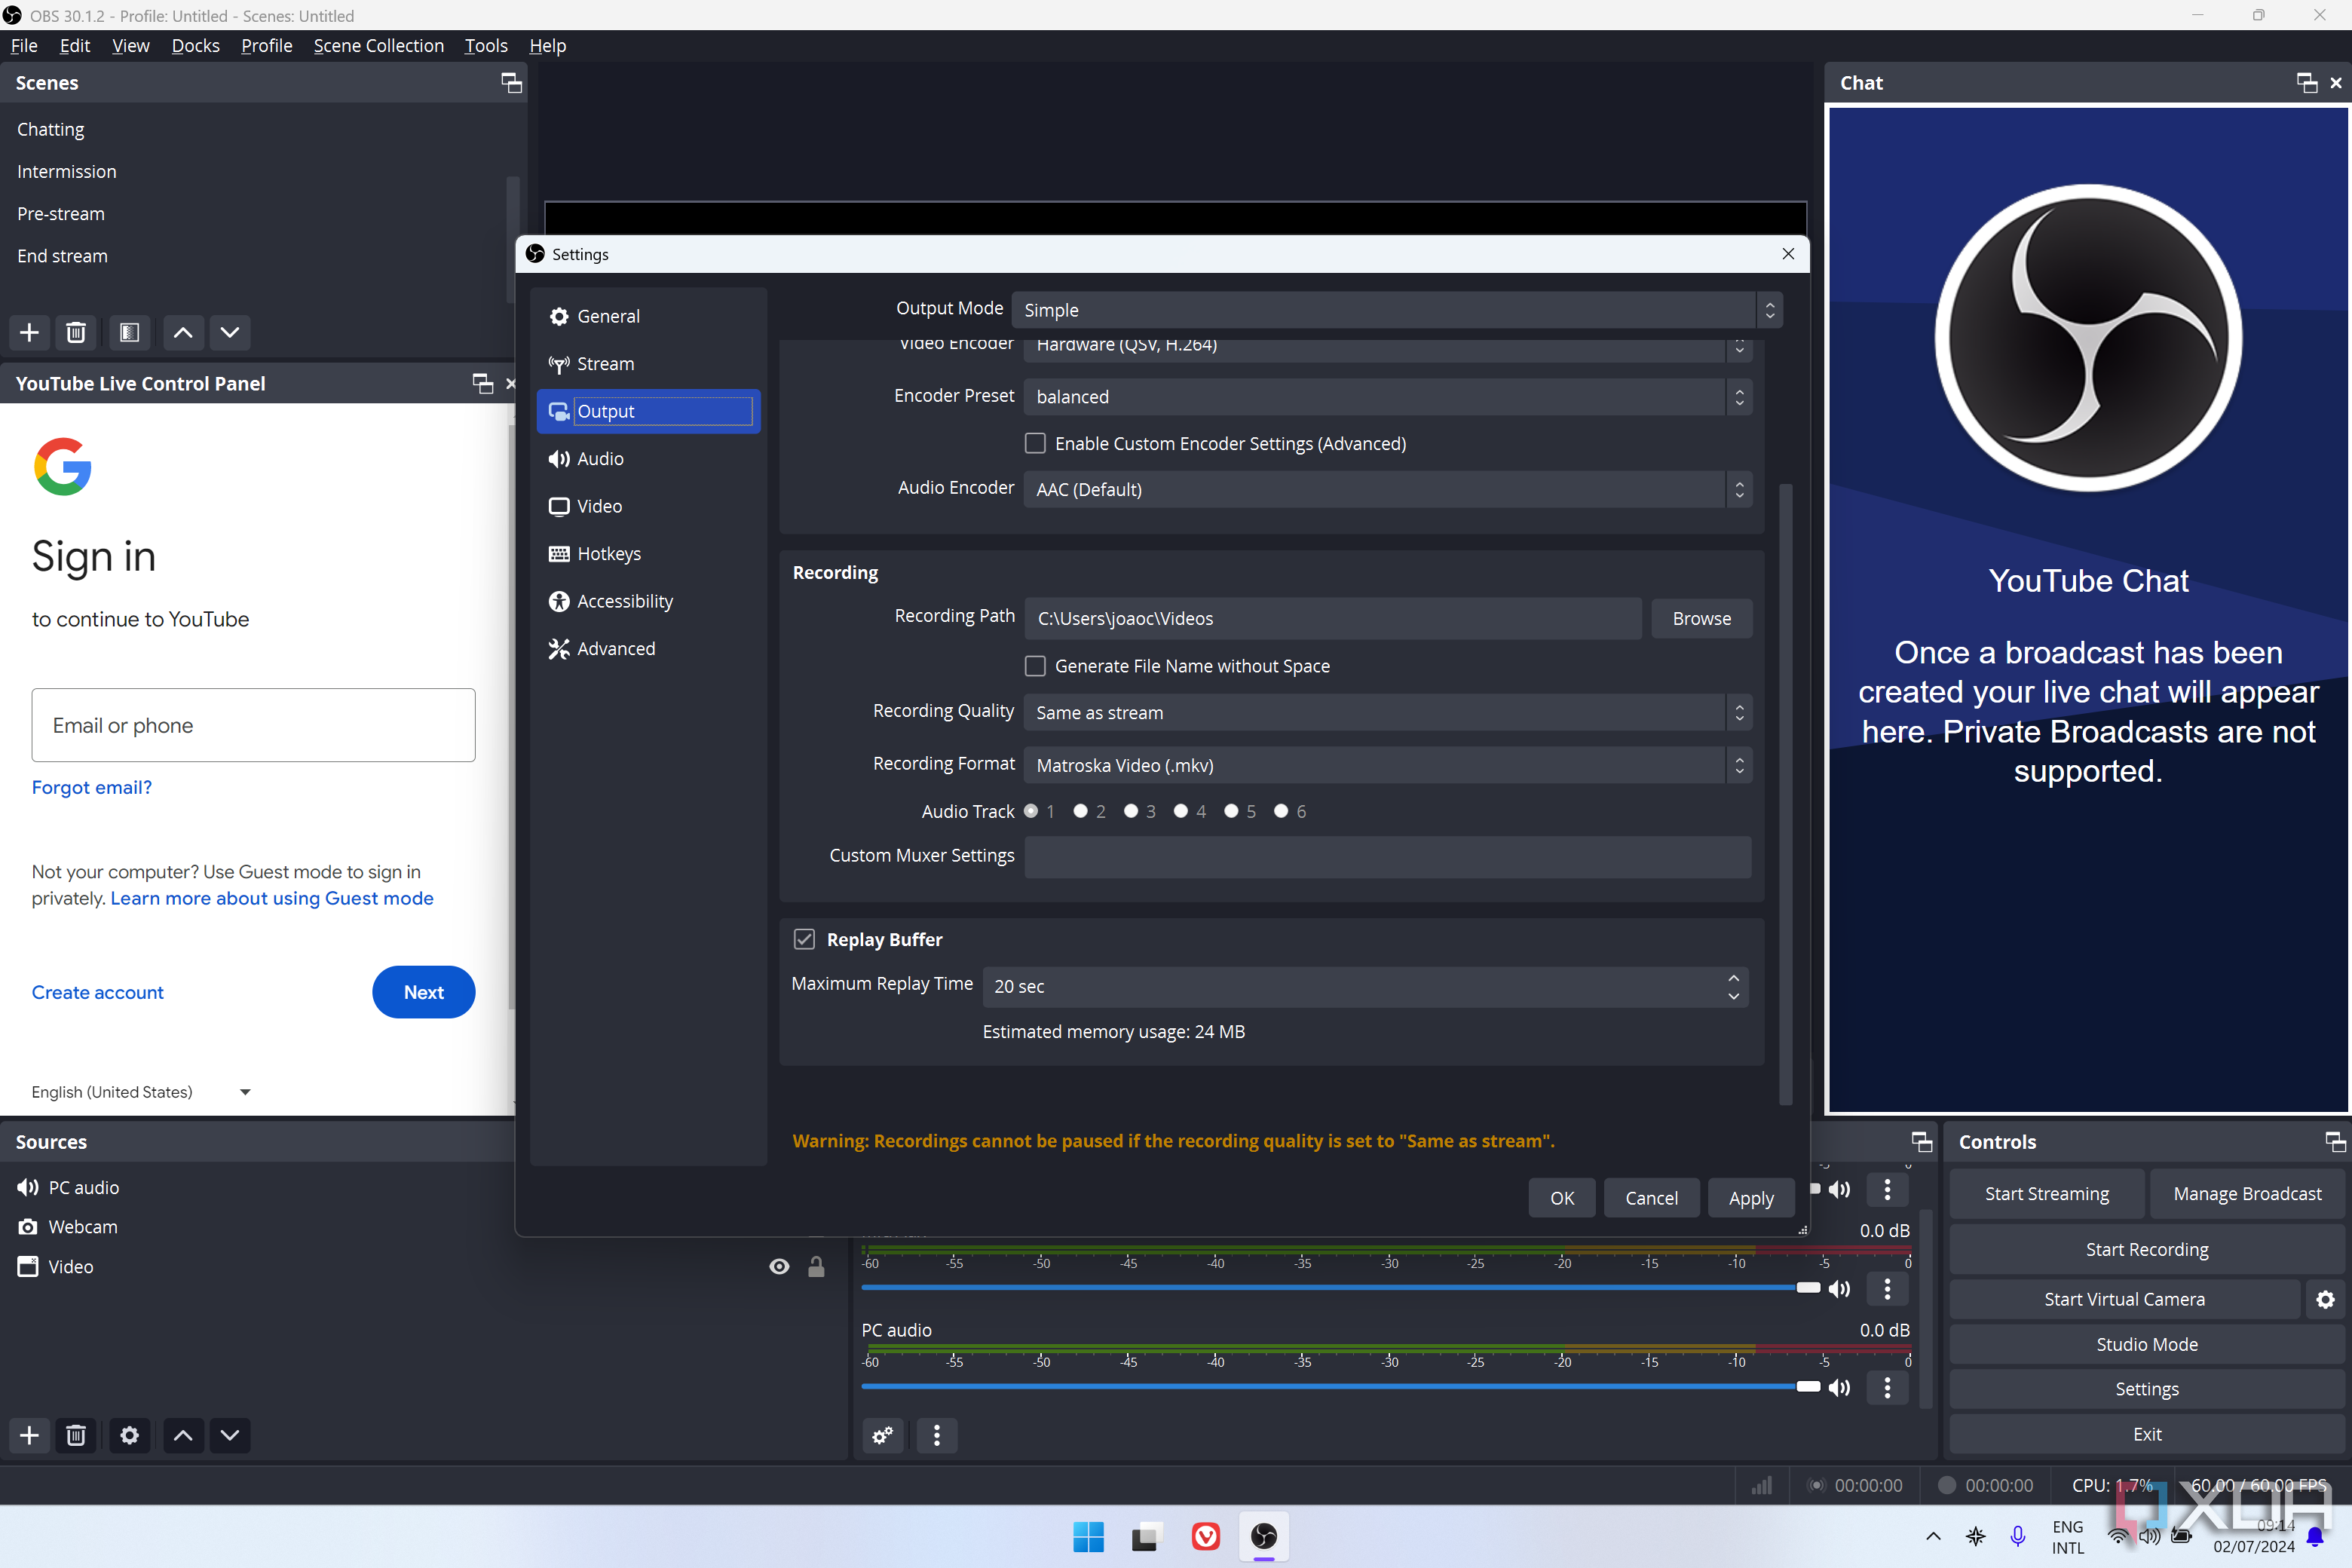Click the OBS Output settings icon
This screenshot has height=1568, width=2352.
[x=559, y=412]
